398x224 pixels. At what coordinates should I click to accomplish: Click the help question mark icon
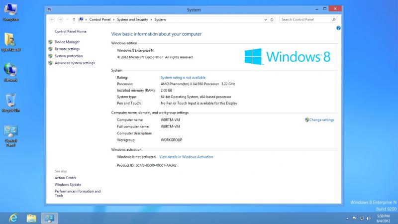pyautogui.click(x=338, y=28)
